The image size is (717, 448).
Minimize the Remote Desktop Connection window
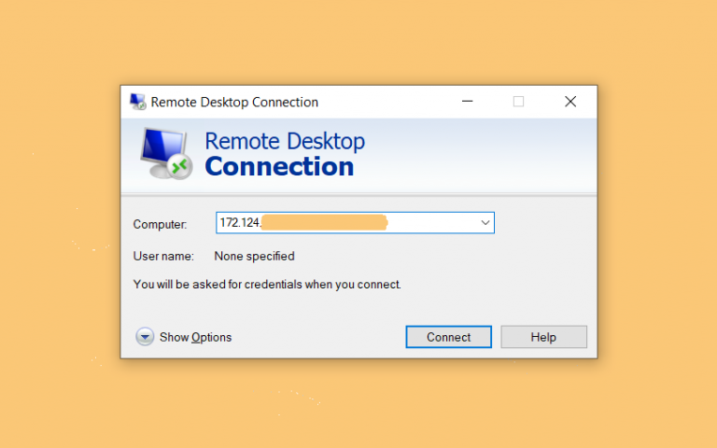coord(468,102)
